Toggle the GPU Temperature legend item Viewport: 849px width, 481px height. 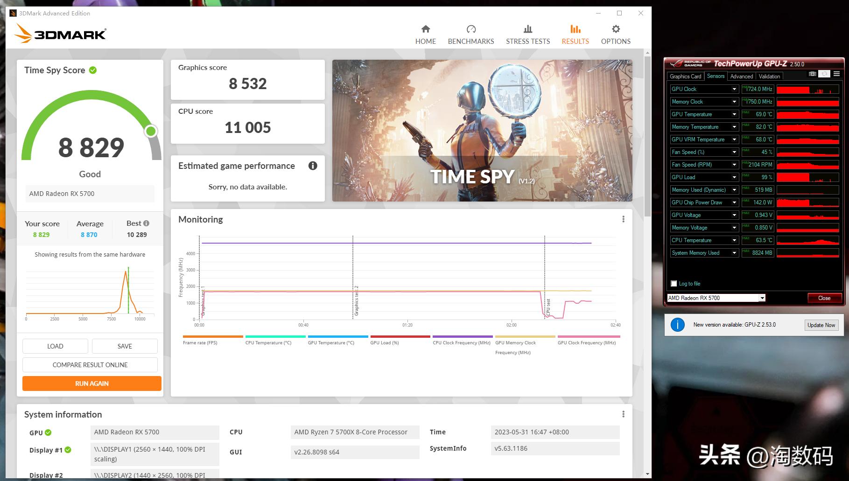click(331, 342)
